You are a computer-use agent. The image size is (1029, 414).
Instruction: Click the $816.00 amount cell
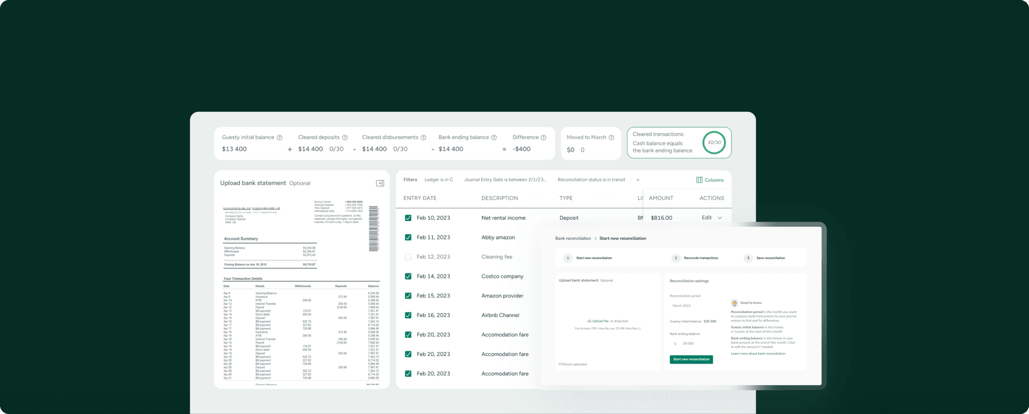point(661,218)
